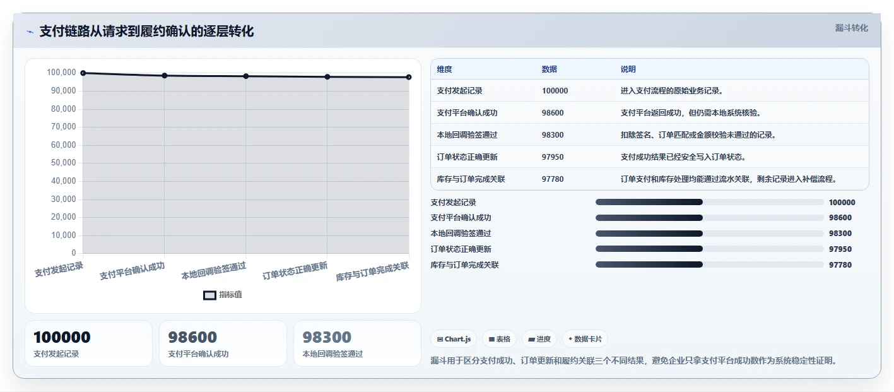
Task: Select table cell 支付发起记录
Action: point(459,91)
